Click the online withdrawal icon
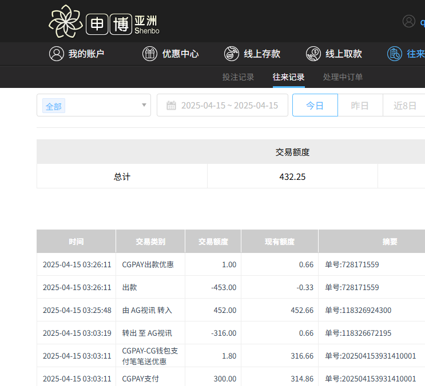The height and width of the screenshot is (386, 425). tap(313, 54)
